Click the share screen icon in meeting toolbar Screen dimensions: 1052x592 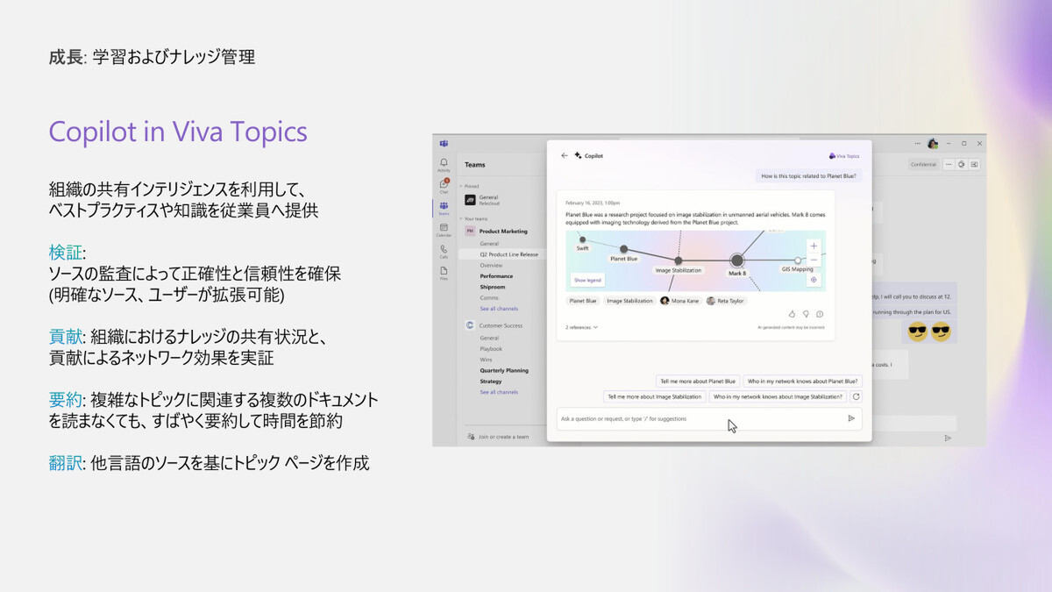pos(974,164)
